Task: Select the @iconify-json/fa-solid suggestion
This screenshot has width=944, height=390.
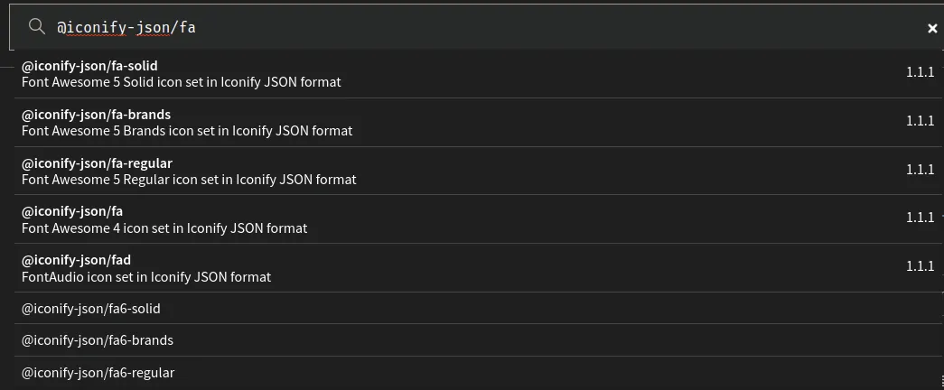Action: pos(89,66)
